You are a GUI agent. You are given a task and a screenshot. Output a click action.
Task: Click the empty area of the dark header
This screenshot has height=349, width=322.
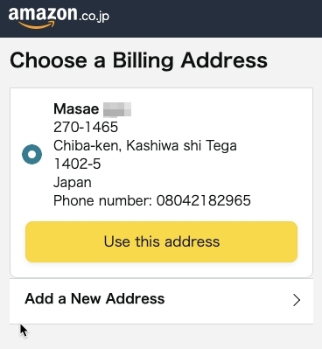[x=216, y=18]
